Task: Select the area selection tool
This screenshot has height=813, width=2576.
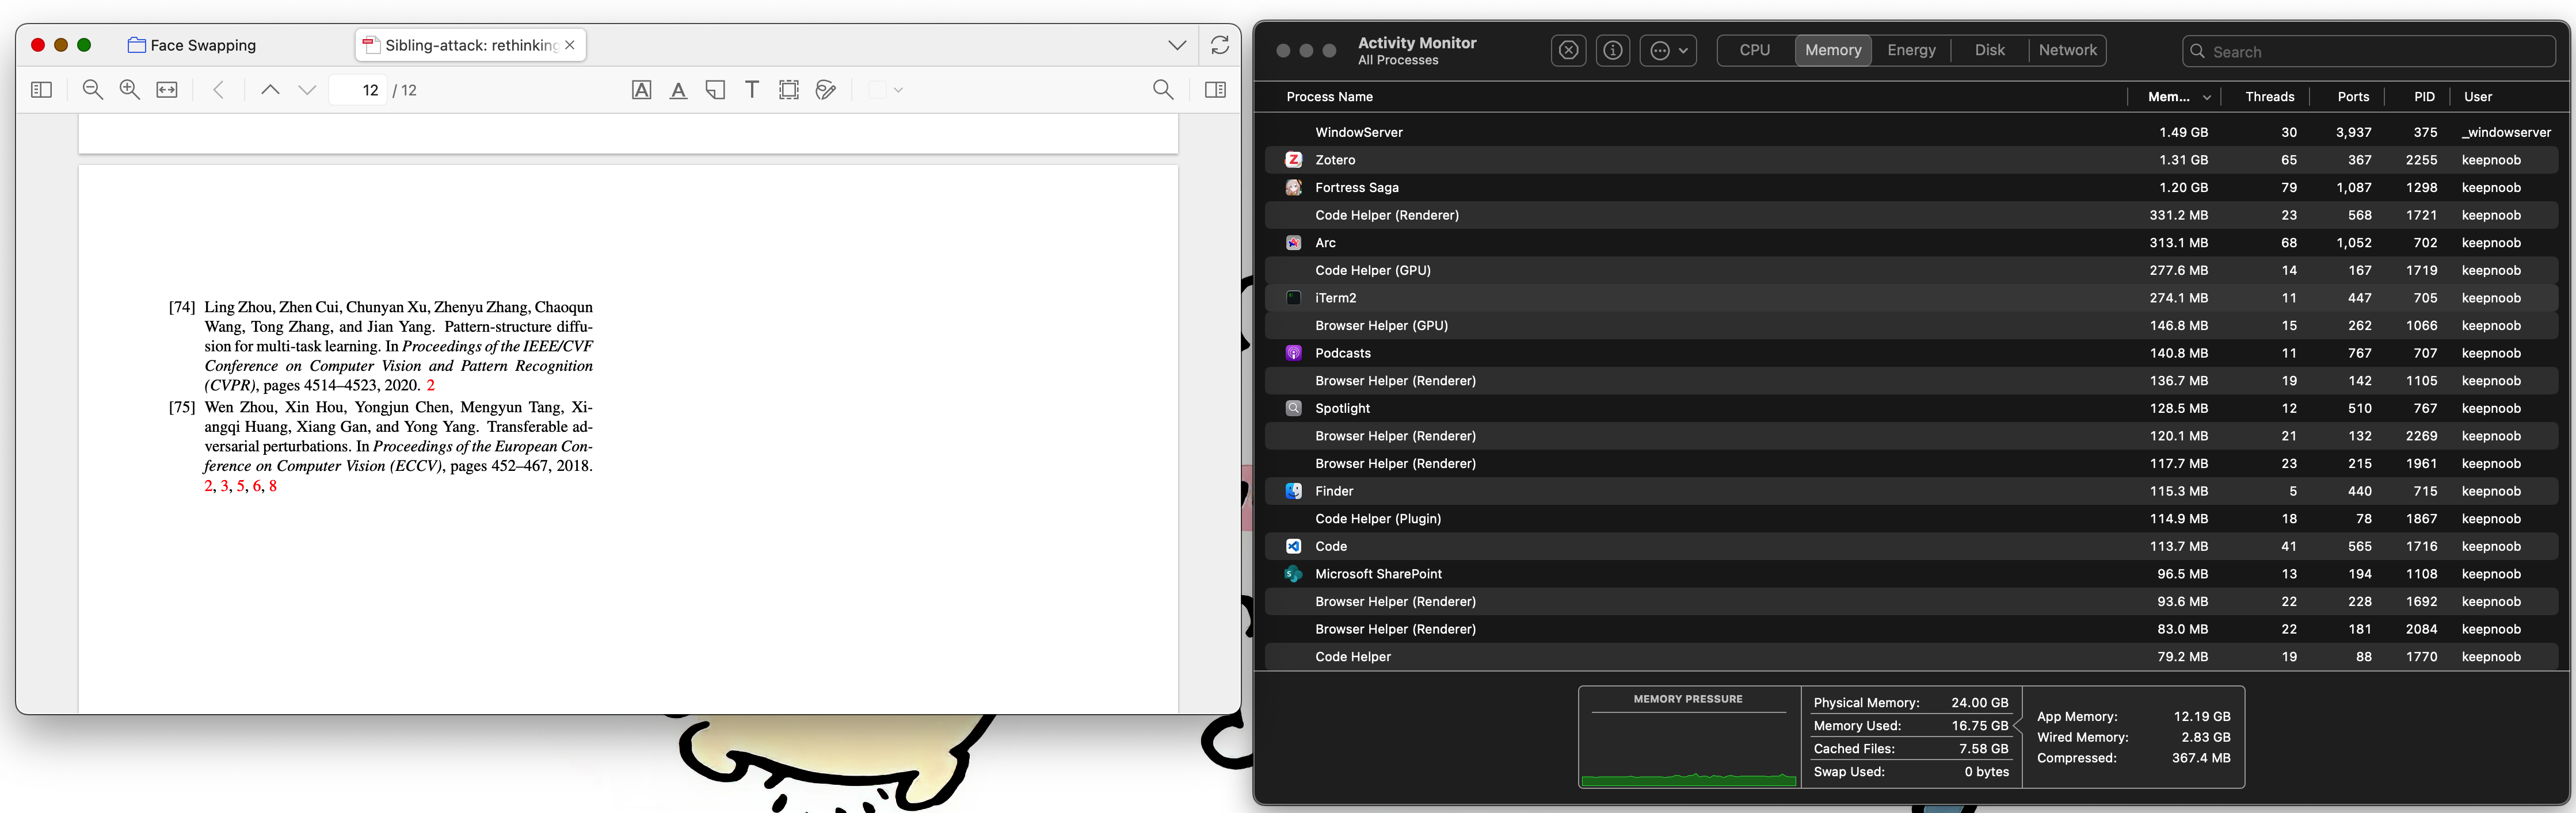Action: pyautogui.click(x=788, y=90)
